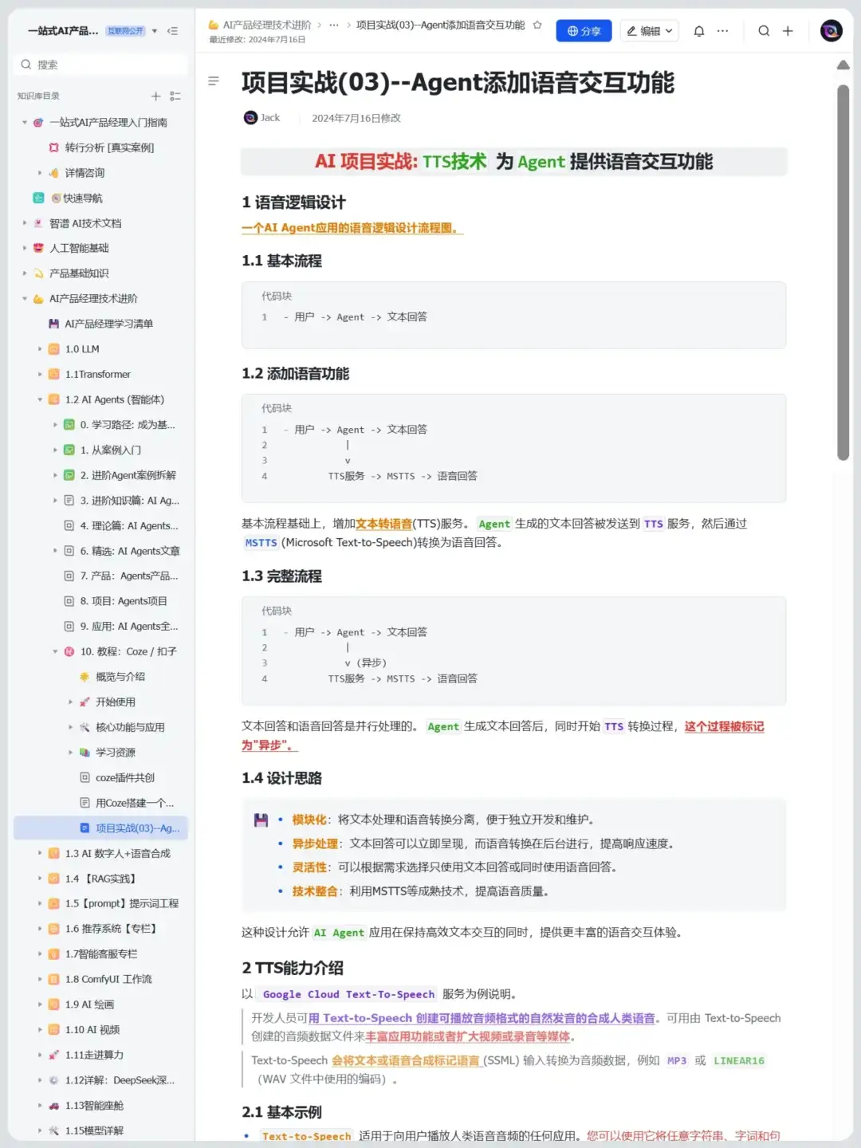
Task: Collapse the 10. 教程：Coze / 扣子 section
Action: coord(54,651)
